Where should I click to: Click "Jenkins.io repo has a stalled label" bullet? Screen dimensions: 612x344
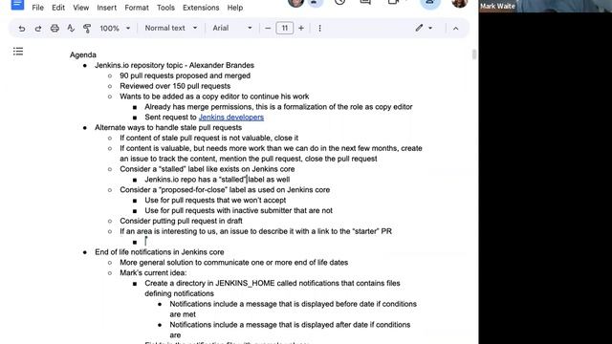217,180
